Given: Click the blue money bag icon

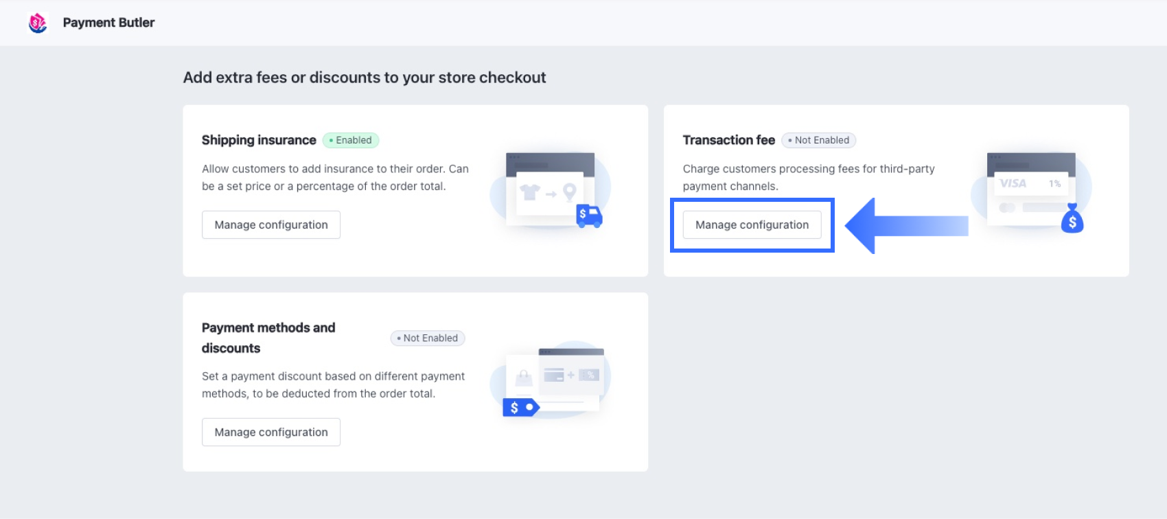Looking at the screenshot, I should point(1072,220).
